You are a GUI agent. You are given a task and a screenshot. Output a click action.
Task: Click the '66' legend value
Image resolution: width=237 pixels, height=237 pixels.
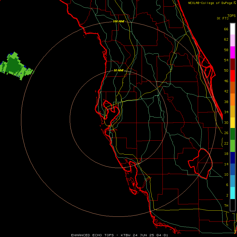pyautogui.click(x=226, y=29)
